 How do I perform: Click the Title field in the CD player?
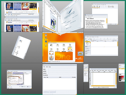[62, 69]
